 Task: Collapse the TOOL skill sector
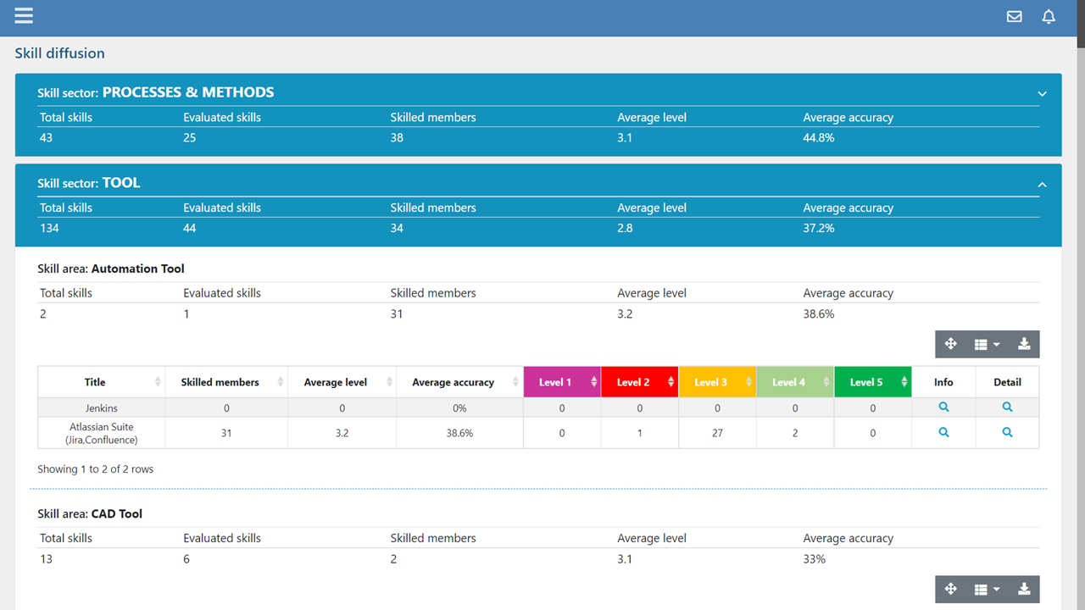click(x=1043, y=185)
